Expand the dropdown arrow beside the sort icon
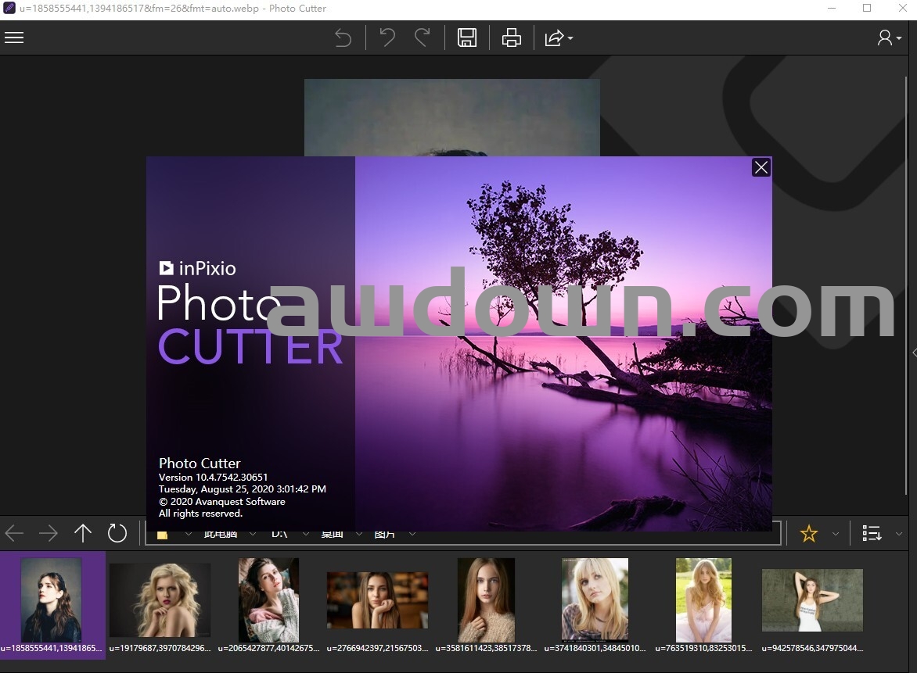917x673 pixels. pos(899,534)
